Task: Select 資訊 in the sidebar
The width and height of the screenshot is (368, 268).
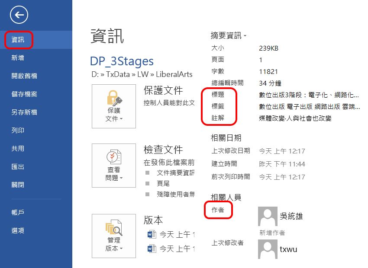Action: pyautogui.click(x=17, y=39)
